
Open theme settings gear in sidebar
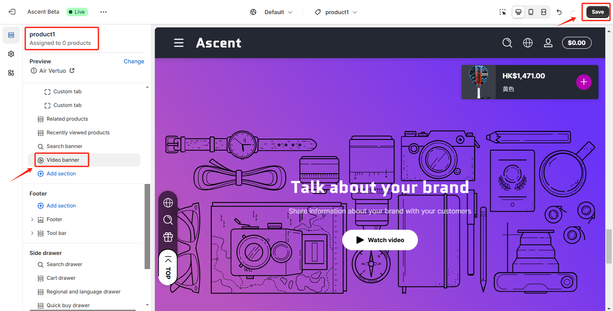tap(11, 54)
